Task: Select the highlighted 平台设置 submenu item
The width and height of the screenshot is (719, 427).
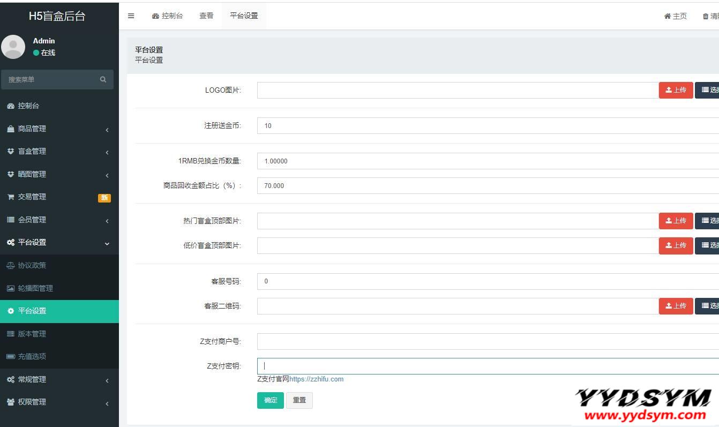Action: click(59, 311)
